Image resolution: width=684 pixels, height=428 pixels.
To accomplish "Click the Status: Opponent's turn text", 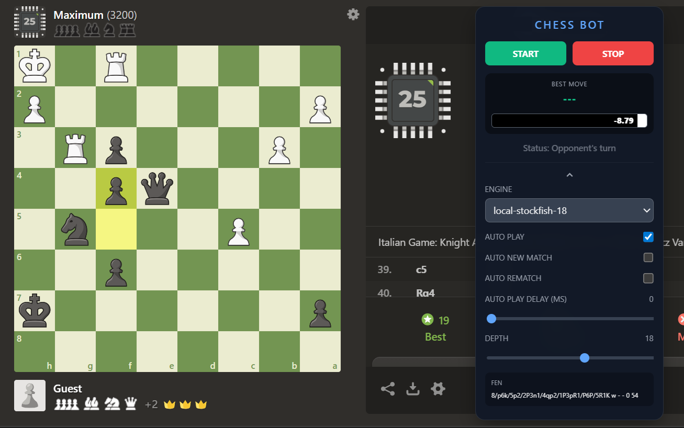I will tap(569, 148).
